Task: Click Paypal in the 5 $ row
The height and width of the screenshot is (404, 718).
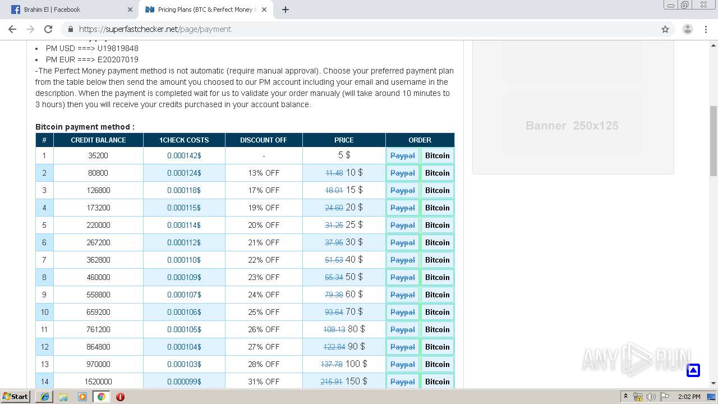Action: 403,155
